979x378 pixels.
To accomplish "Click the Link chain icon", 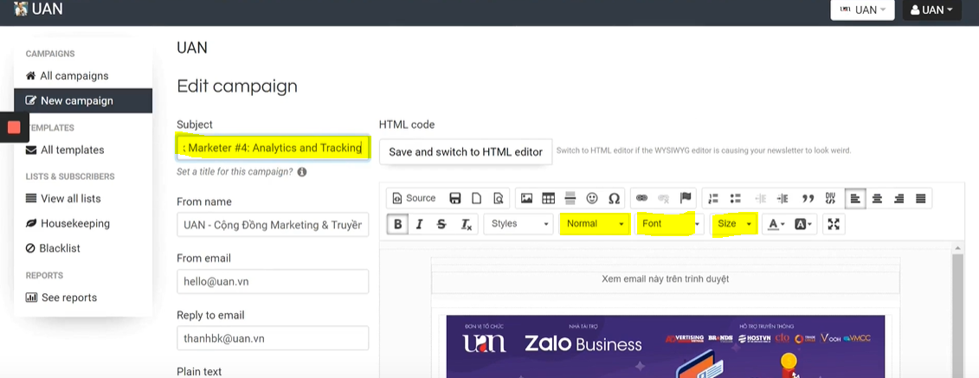I will coord(641,198).
